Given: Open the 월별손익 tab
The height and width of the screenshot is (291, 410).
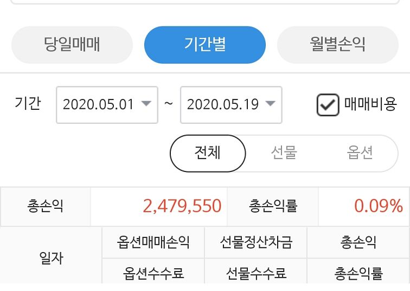Looking at the screenshot, I should tap(338, 45).
